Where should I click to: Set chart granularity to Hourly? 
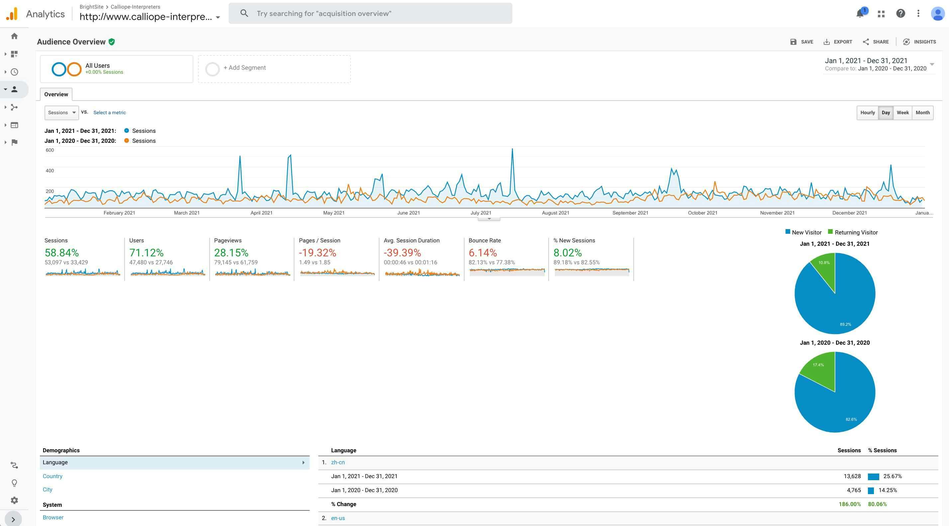867,113
